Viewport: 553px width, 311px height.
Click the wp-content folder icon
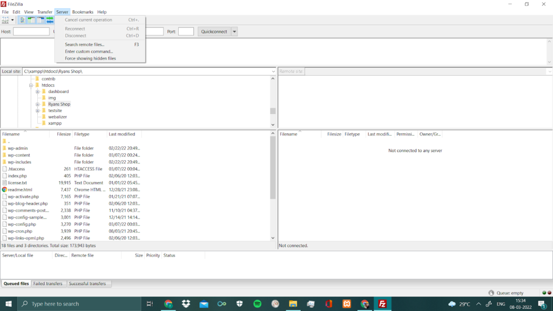point(4,155)
